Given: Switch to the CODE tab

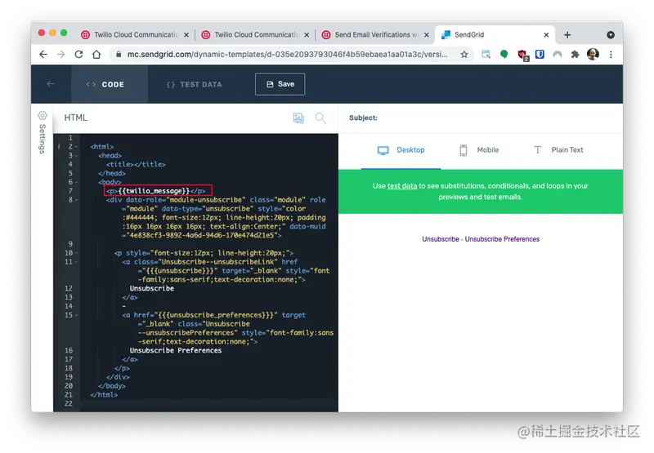Looking at the screenshot, I should coord(110,84).
